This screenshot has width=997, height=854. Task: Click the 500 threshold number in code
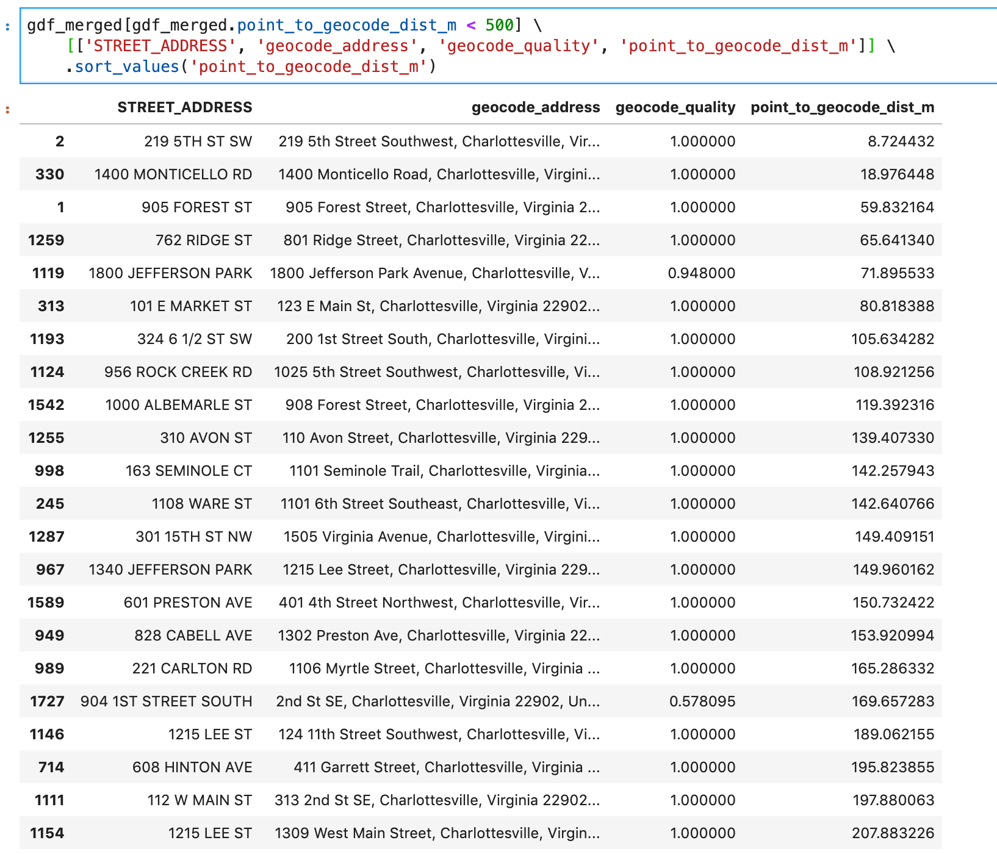point(499,25)
